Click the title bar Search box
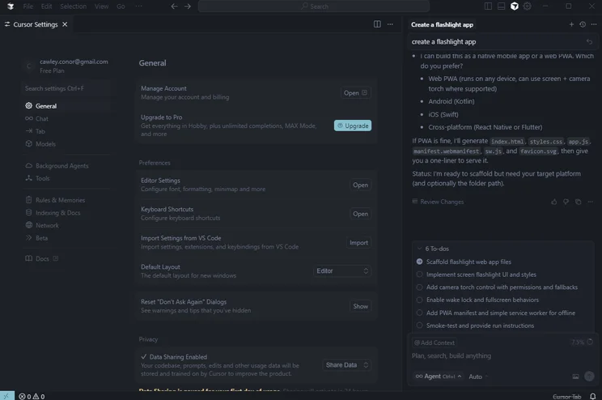The height and width of the screenshot is (400, 602). 314,6
